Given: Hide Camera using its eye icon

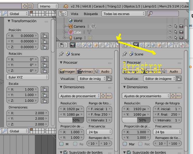Looking at the screenshot, I should point(170,26).
